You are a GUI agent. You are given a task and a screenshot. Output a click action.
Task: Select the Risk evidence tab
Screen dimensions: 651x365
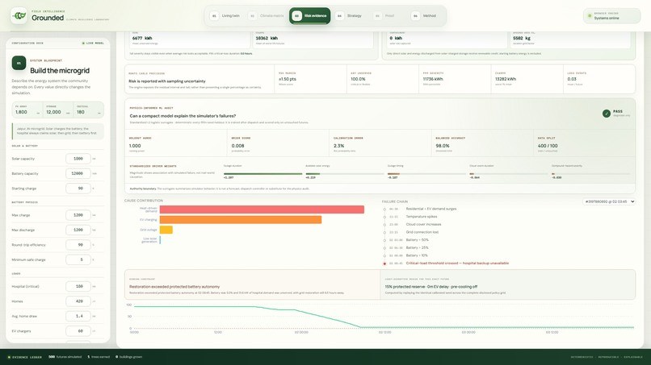coord(309,16)
